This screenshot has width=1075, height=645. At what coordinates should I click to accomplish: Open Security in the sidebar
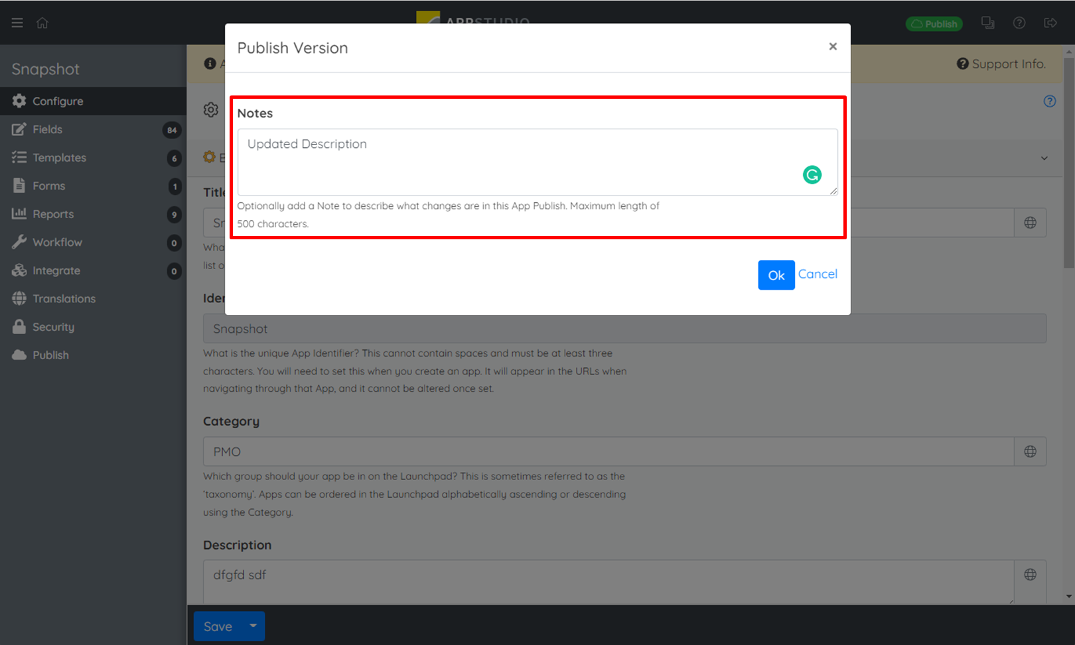click(x=93, y=327)
